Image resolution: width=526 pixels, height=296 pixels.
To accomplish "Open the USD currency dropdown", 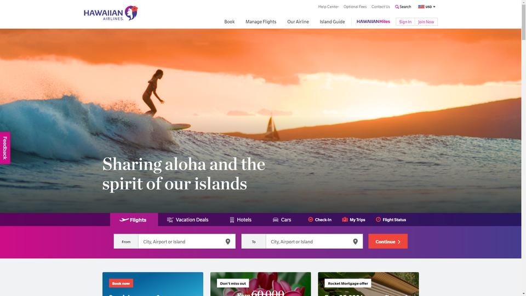I will 426,7.
